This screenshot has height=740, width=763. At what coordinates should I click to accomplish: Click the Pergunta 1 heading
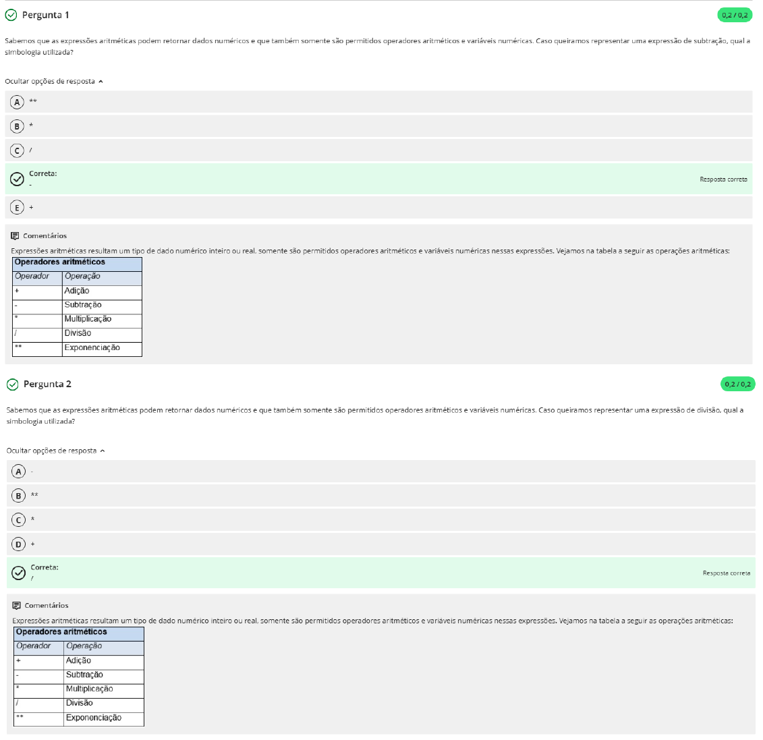(45, 15)
